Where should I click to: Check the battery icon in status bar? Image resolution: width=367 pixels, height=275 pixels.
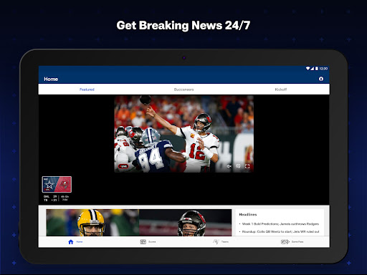click(x=317, y=69)
